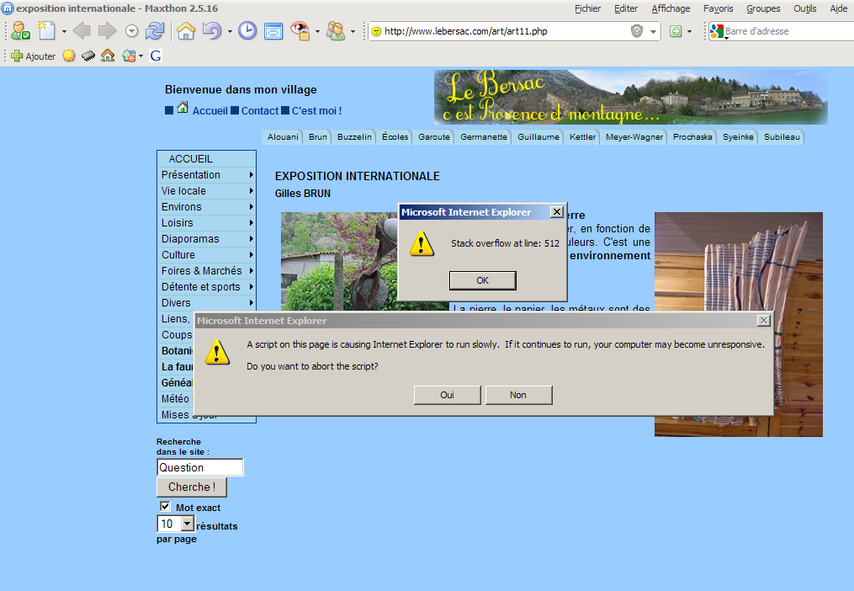Click the Google search engine icon
This screenshot has height=591, width=854.
point(717,32)
